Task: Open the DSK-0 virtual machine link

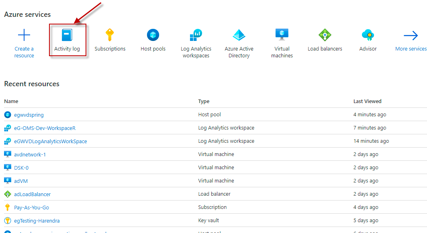Action: [21, 168]
